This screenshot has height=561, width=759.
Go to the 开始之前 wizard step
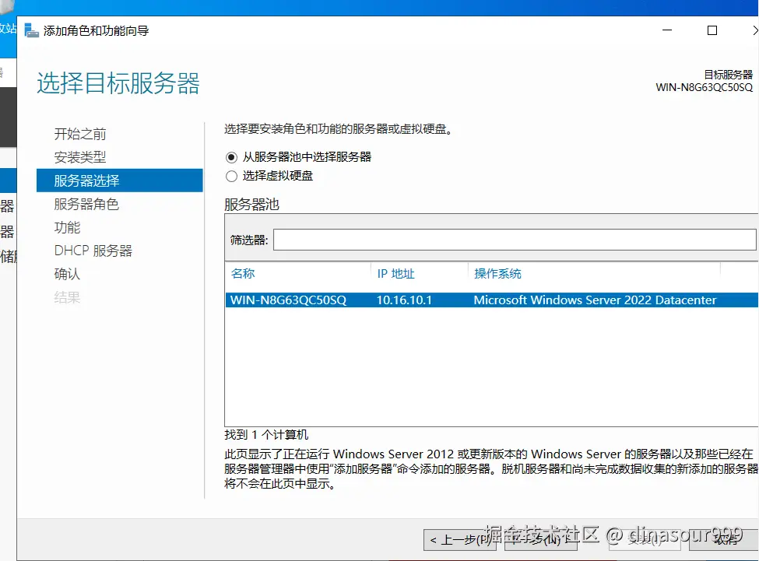[80, 134]
